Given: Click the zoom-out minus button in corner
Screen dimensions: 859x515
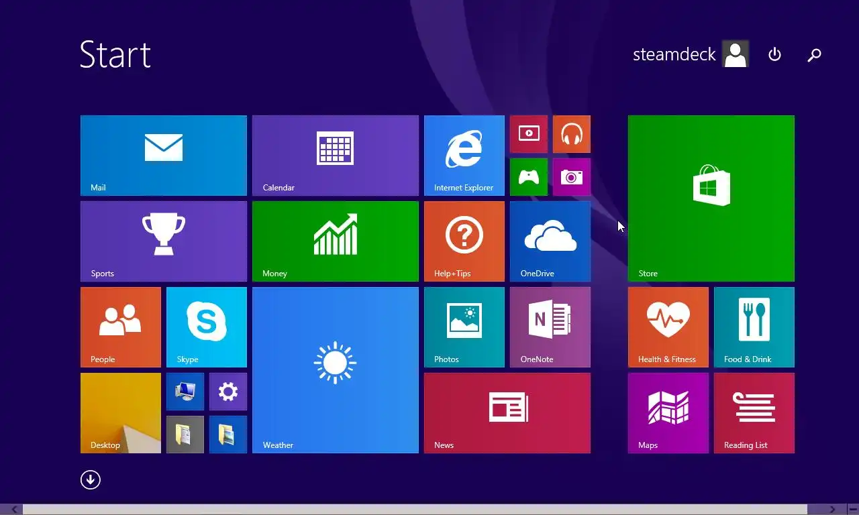Looking at the screenshot, I should click(853, 510).
